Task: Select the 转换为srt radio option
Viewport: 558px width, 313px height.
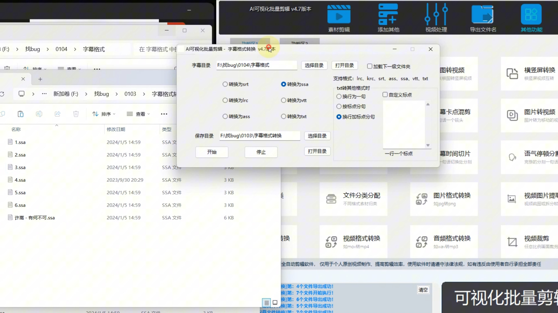Action: point(225,84)
